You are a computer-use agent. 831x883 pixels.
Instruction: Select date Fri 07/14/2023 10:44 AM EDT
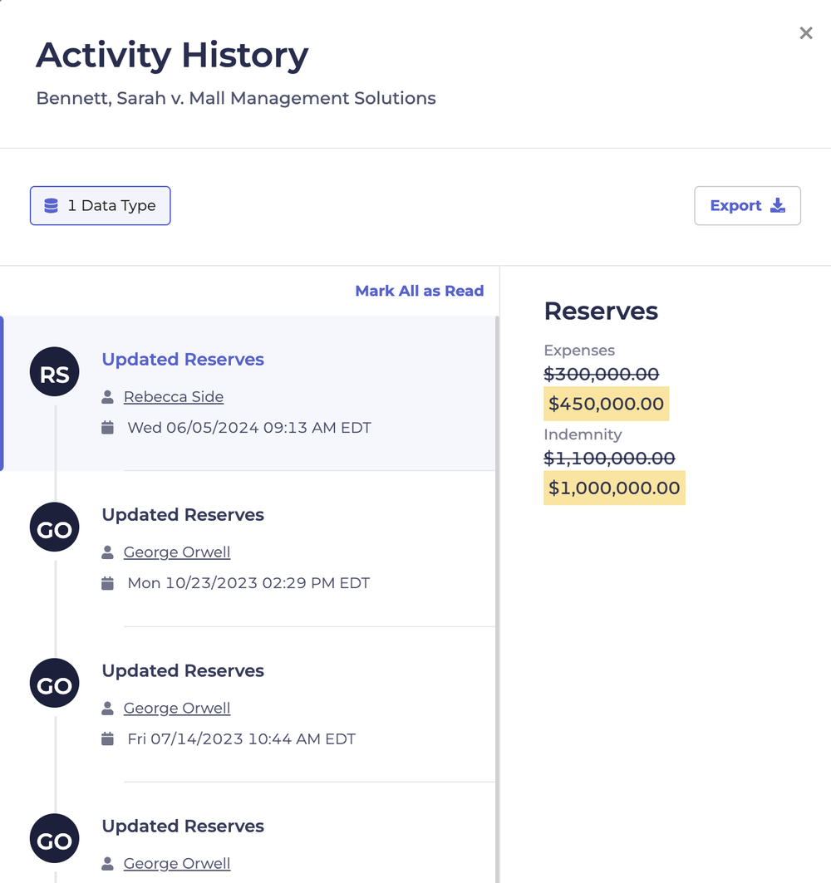(241, 738)
